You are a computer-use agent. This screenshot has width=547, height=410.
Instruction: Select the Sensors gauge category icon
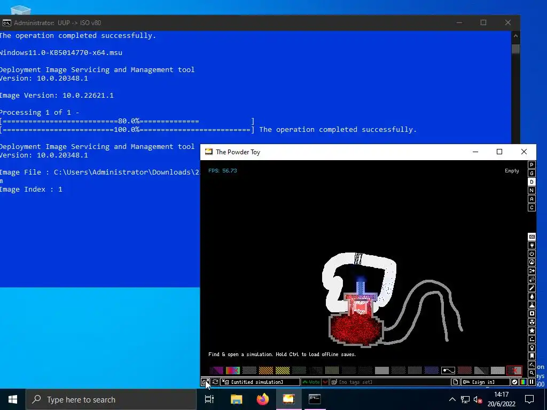coord(532,262)
